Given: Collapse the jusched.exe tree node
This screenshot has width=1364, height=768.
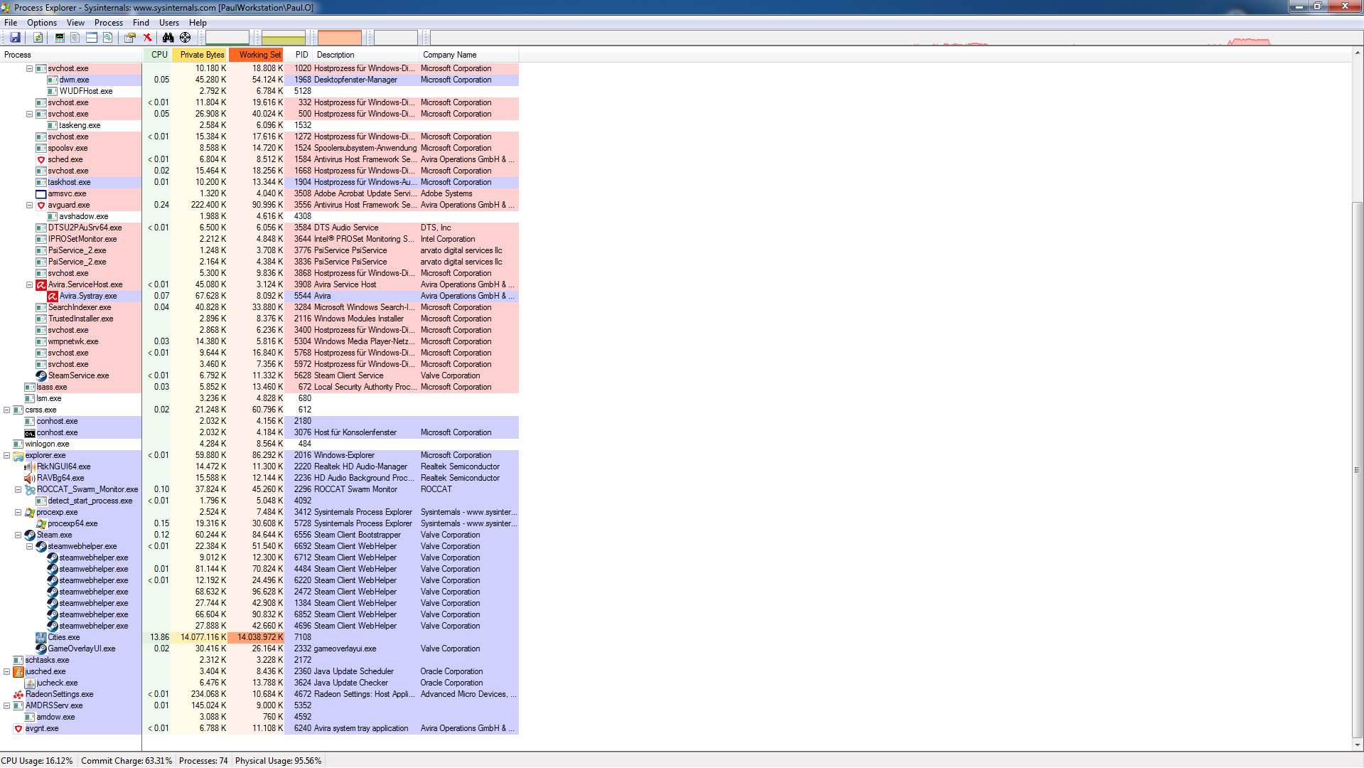Looking at the screenshot, I should (x=6, y=671).
